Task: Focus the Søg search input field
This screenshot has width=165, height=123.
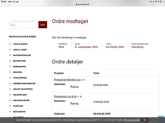Action: [24, 25]
